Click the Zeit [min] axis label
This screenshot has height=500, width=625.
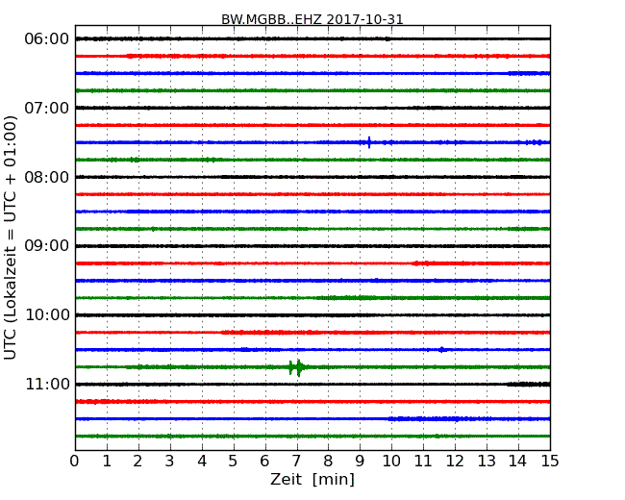pyautogui.click(x=312, y=479)
